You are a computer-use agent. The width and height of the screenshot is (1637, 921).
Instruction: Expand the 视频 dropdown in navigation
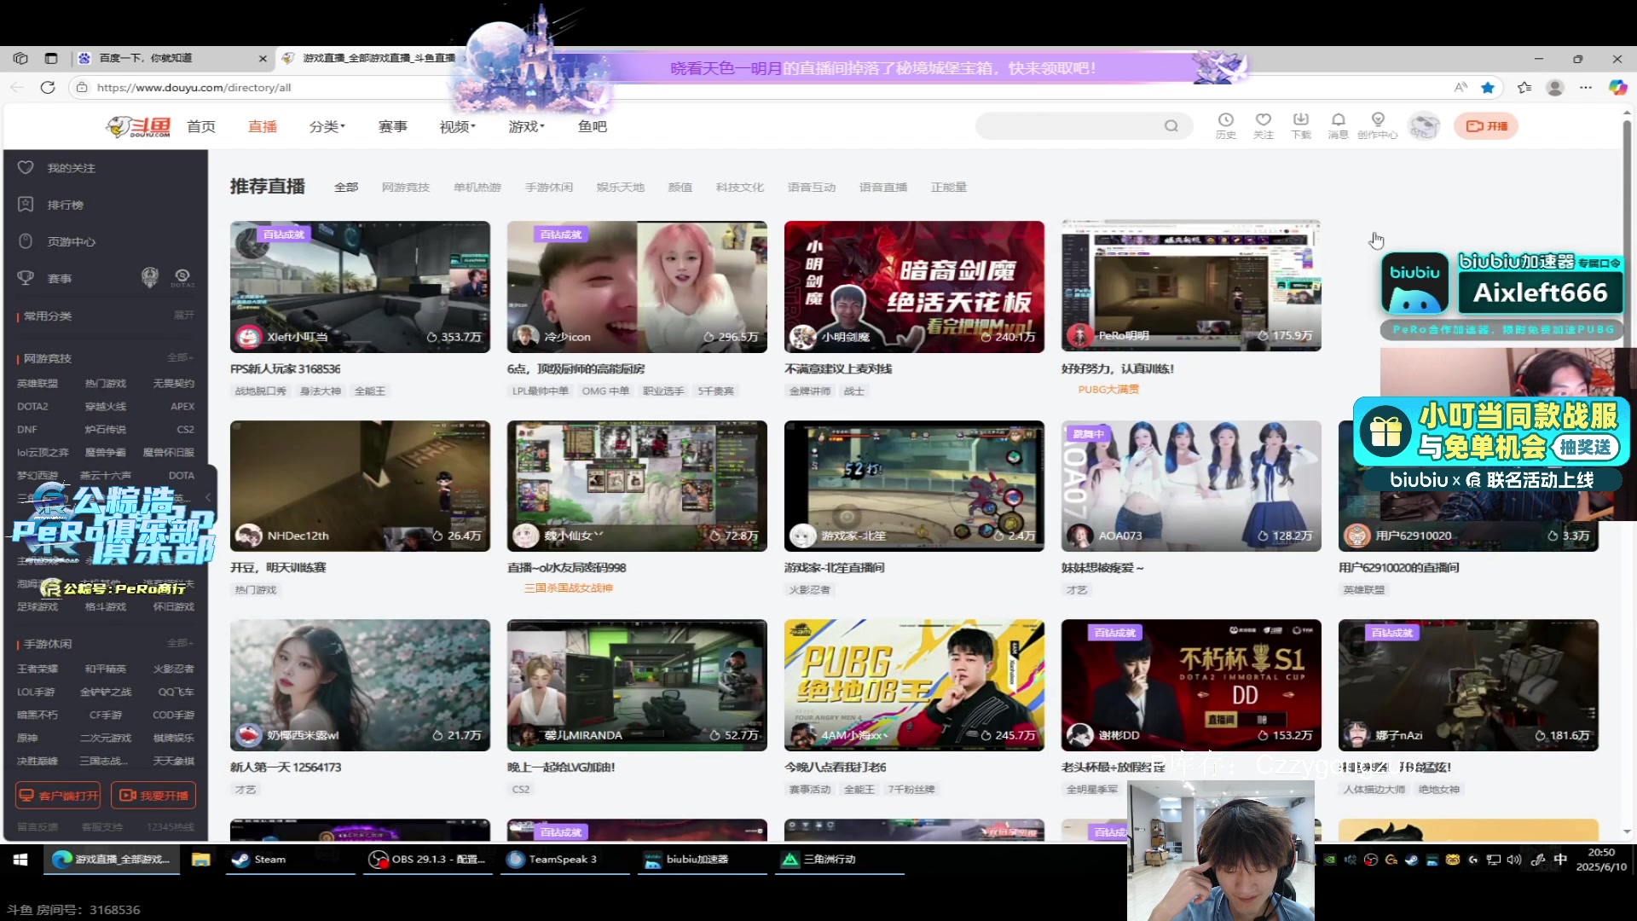point(458,126)
